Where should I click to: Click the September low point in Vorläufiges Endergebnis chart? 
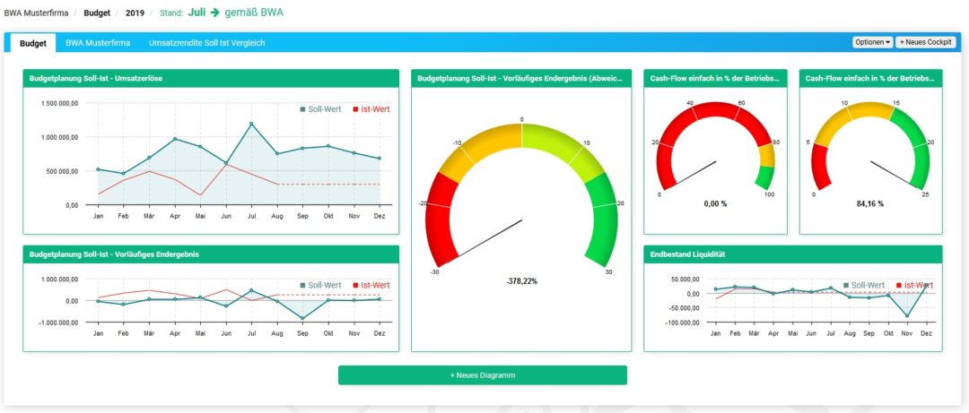[302, 318]
